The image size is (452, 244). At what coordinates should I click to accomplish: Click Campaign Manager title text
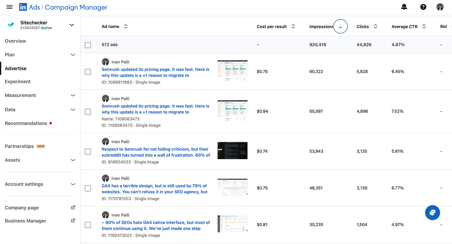tap(76, 7)
